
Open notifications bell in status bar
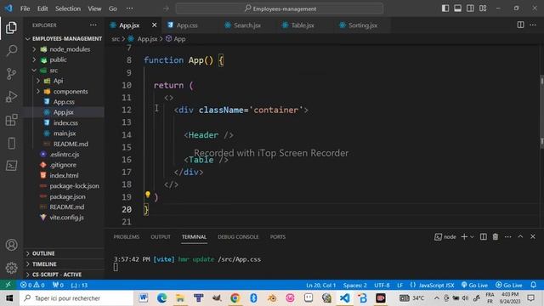point(533,285)
